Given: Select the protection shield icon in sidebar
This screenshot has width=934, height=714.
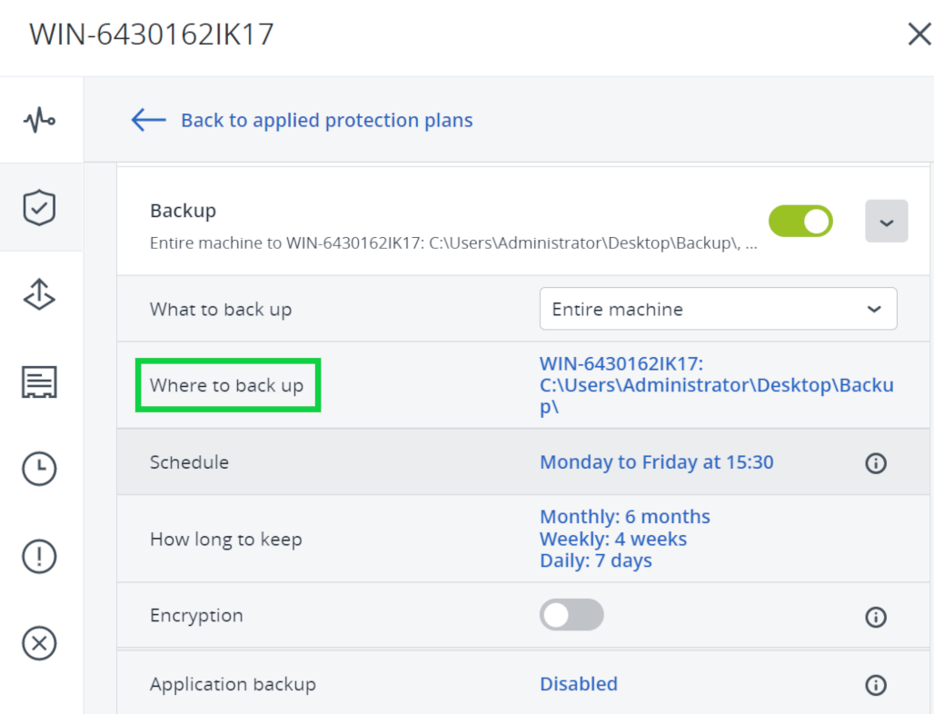Looking at the screenshot, I should coord(39,207).
